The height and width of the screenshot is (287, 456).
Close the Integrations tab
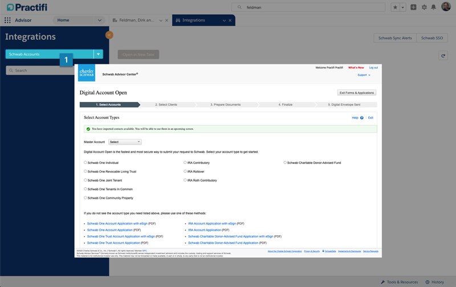(230, 20)
